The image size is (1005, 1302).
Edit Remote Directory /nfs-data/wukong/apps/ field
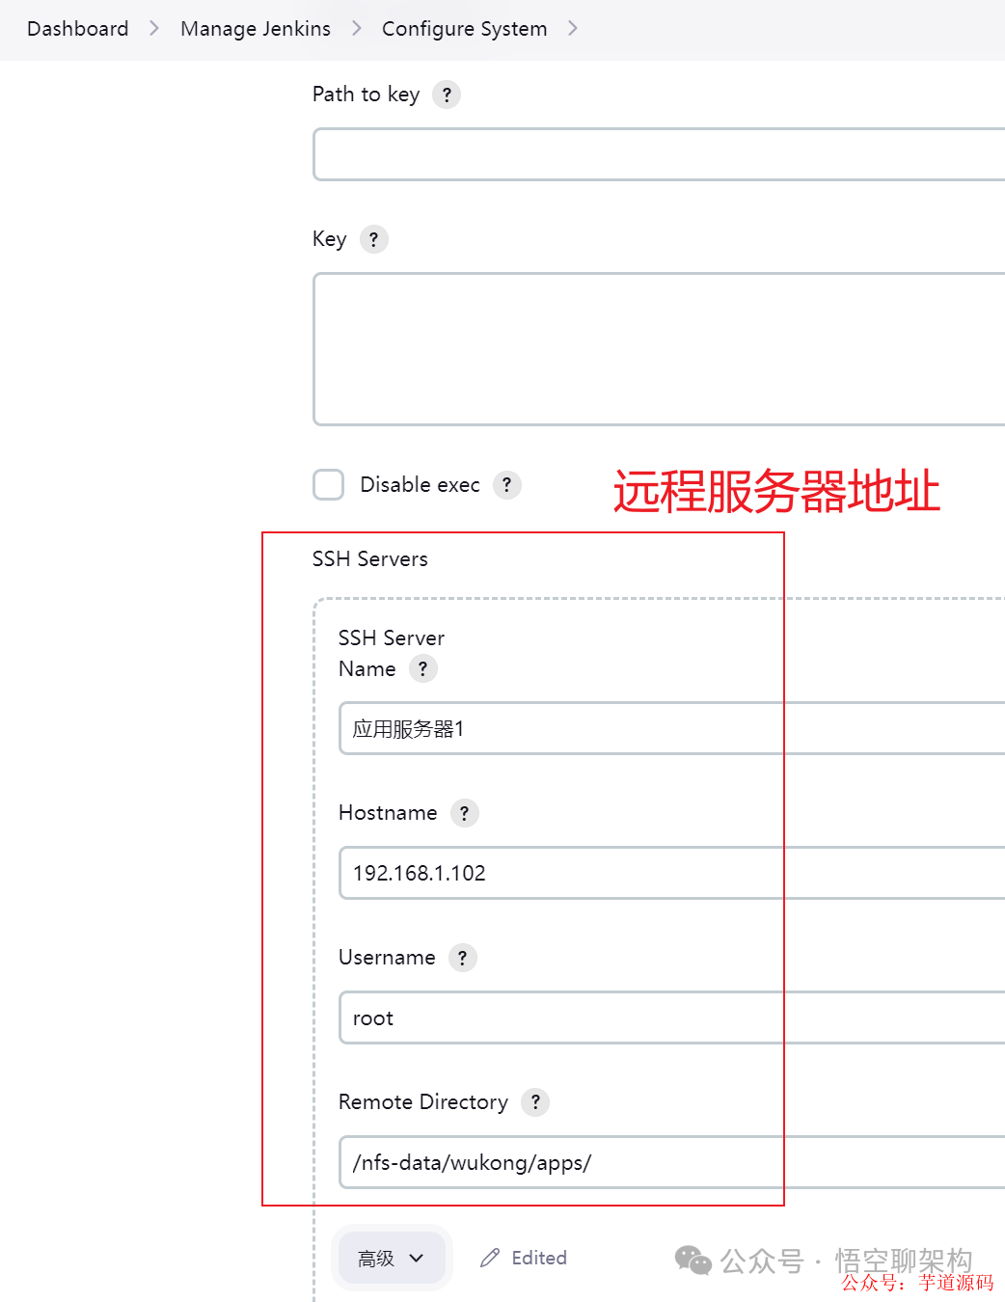point(672,1162)
